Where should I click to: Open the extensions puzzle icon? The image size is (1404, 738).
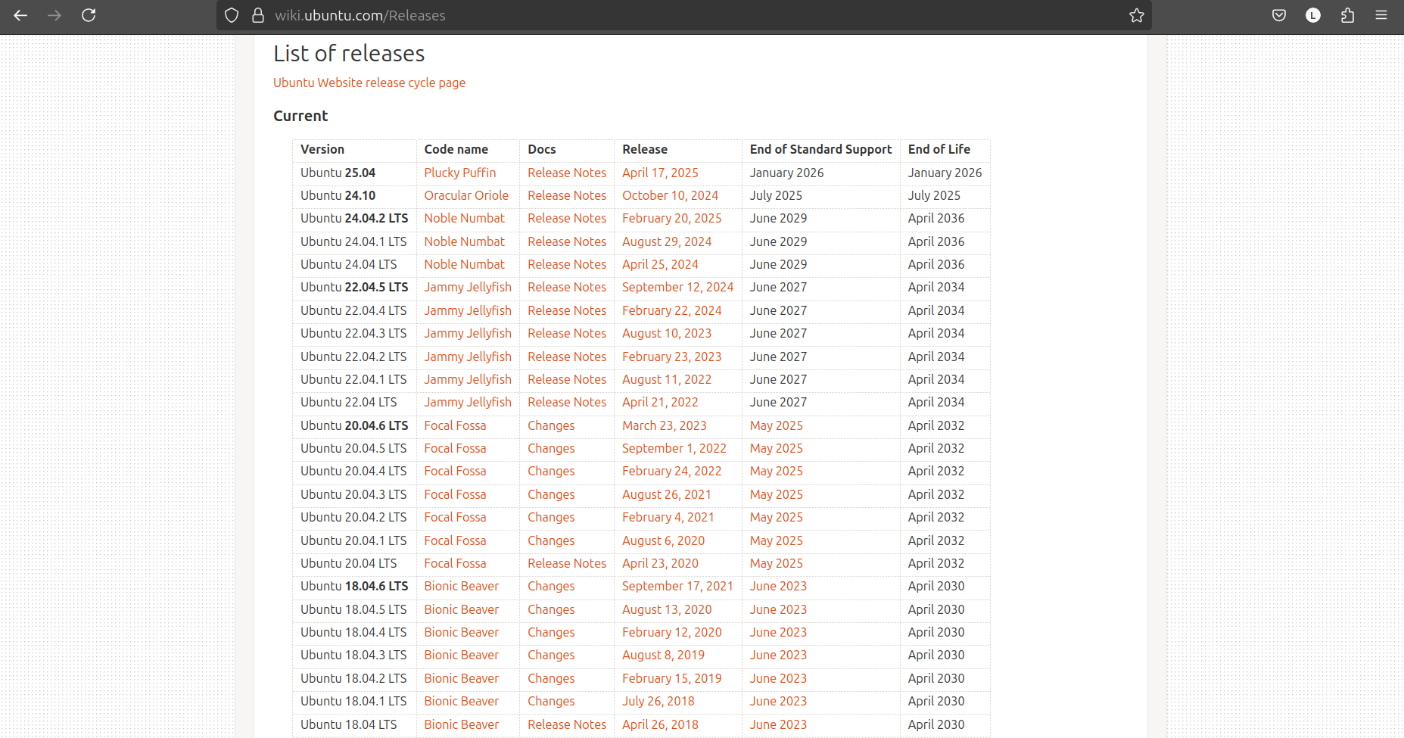[x=1347, y=15]
